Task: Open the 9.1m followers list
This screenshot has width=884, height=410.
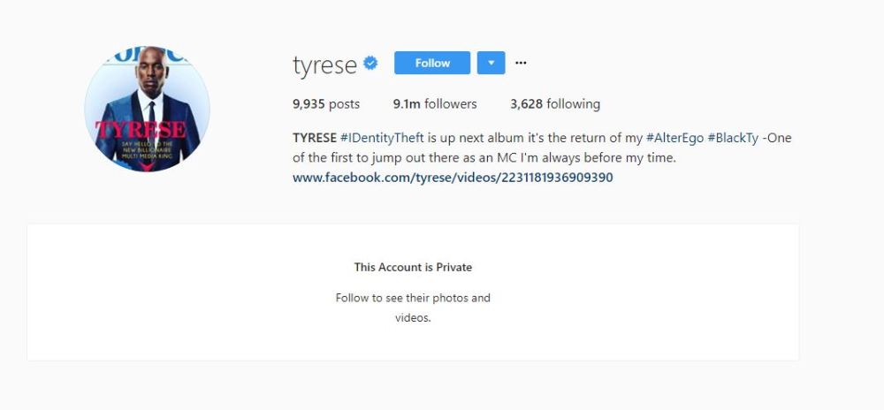Action: coord(435,103)
